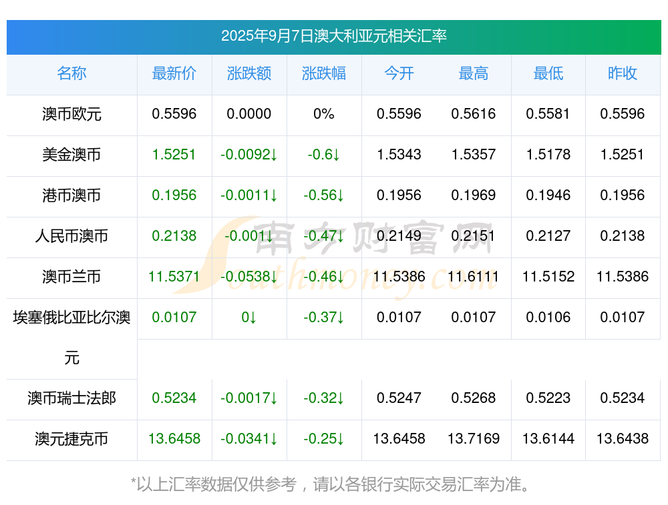
Task: Select the 最低 column header
Action: (548, 73)
